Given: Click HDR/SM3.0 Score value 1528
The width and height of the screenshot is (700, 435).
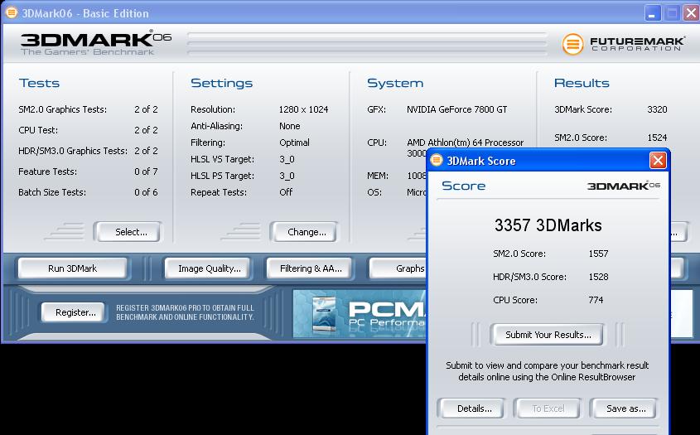Looking at the screenshot, I should (x=598, y=277).
